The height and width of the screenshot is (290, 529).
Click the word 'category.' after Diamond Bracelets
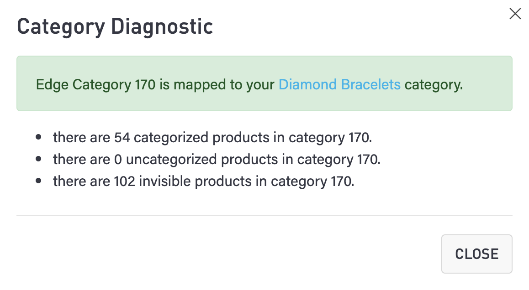point(434,85)
